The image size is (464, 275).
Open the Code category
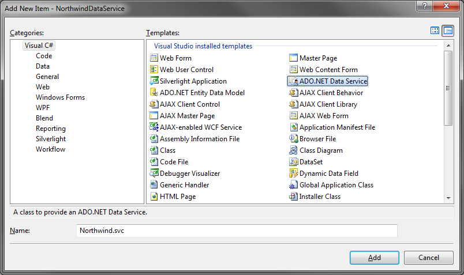(44, 56)
